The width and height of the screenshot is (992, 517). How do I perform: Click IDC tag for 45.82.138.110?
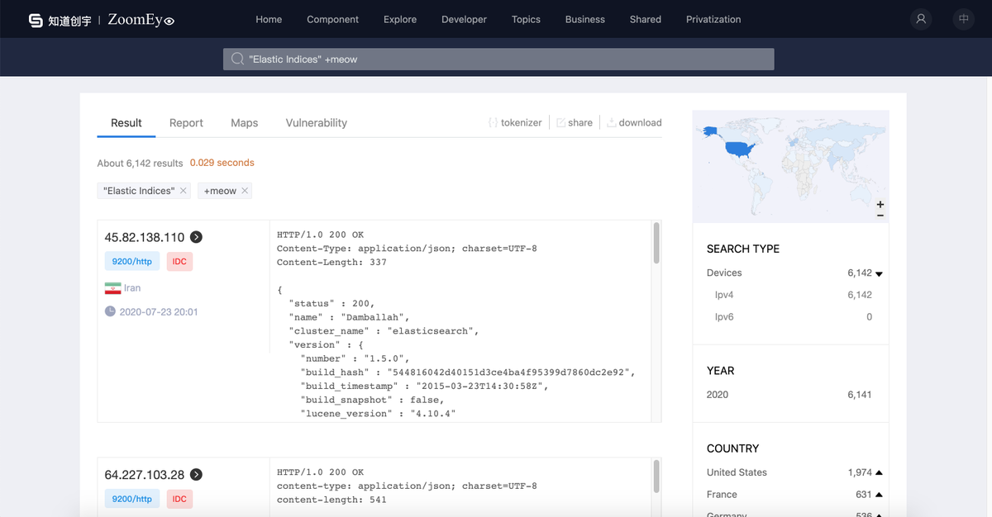click(179, 262)
